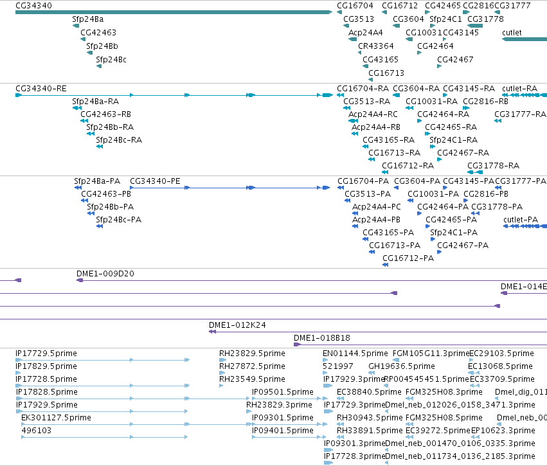Image resolution: width=547 pixels, height=466 pixels.
Task: Click the CG34340-RE transcript track
Action: click(174, 95)
